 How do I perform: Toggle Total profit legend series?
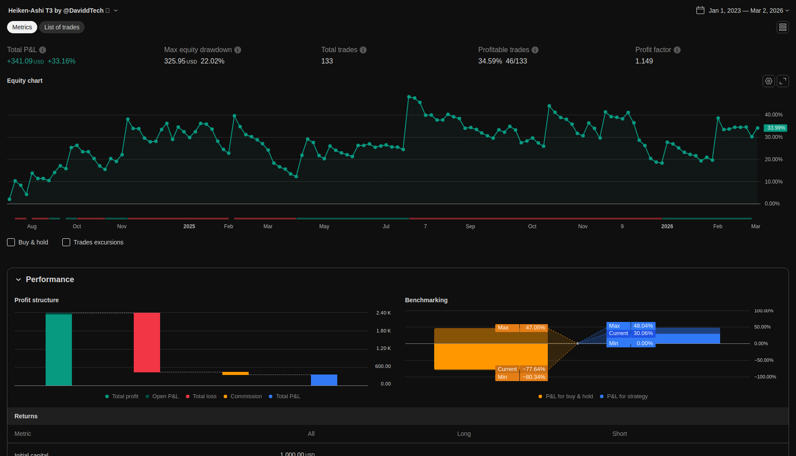(121, 396)
